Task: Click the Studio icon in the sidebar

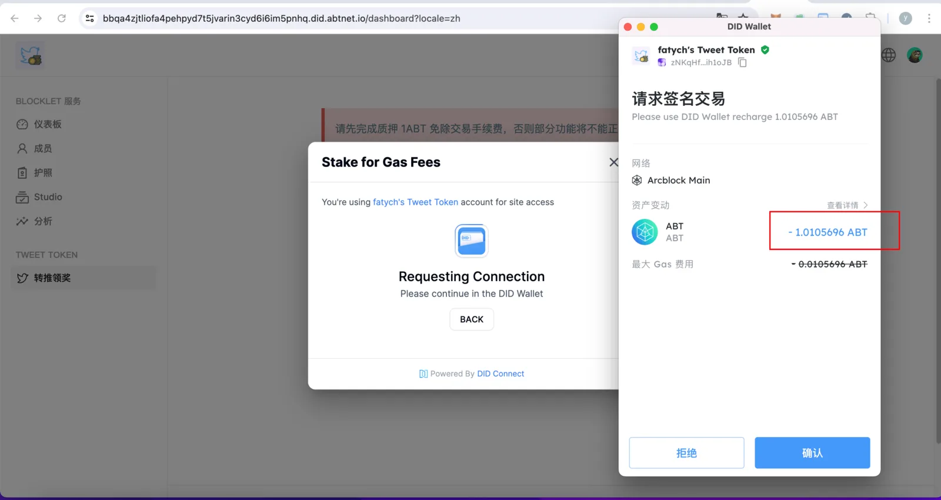Action: 22,197
